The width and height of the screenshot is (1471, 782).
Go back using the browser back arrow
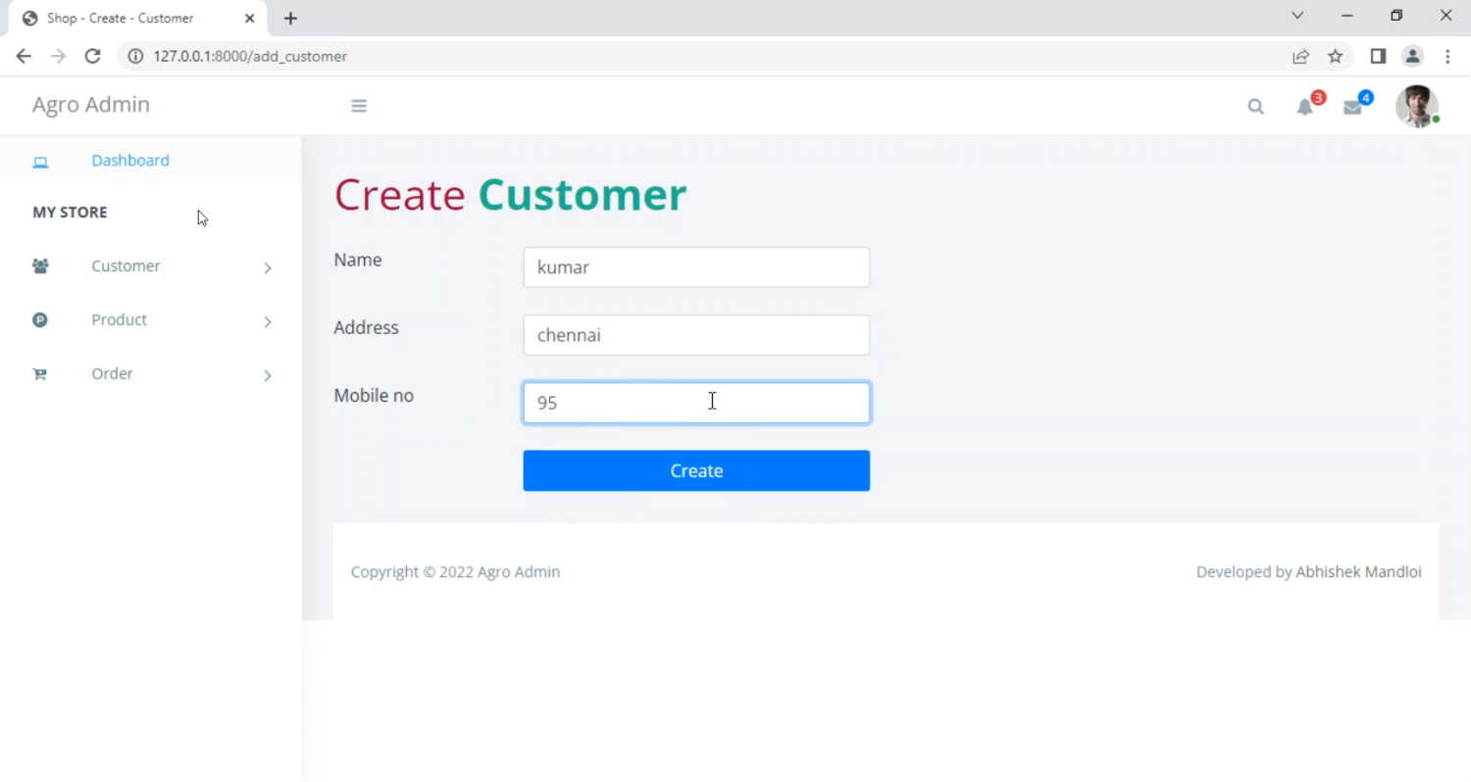click(x=24, y=56)
